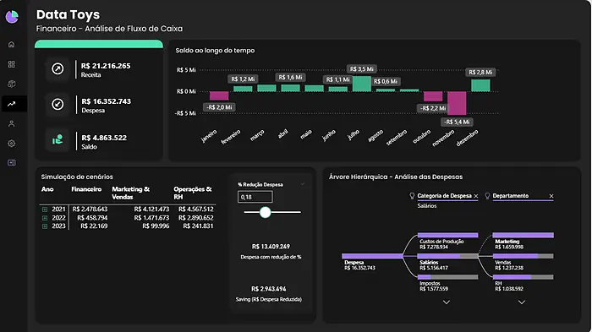
Task: Open the user profile icon in sidebar
Action: [x=11, y=123]
